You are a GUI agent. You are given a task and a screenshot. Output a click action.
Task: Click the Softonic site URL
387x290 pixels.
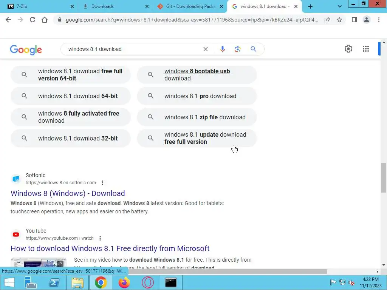coord(61,183)
